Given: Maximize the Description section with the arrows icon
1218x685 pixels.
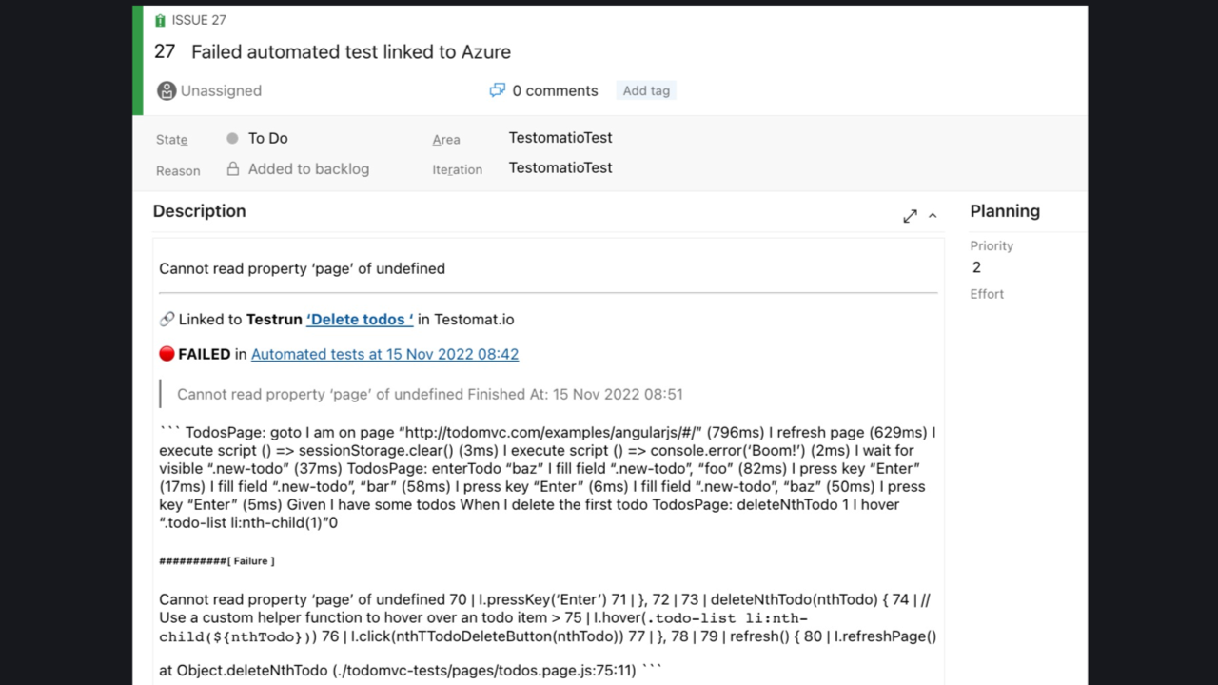Looking at the screenshot, I should [x=910, y=216].
